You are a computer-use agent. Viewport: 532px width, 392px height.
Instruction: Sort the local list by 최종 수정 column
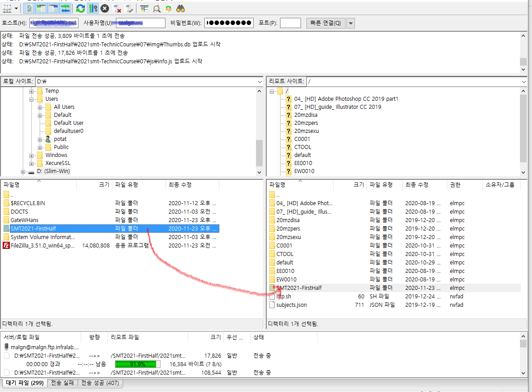pyautogui.click(x=178, y=185)
